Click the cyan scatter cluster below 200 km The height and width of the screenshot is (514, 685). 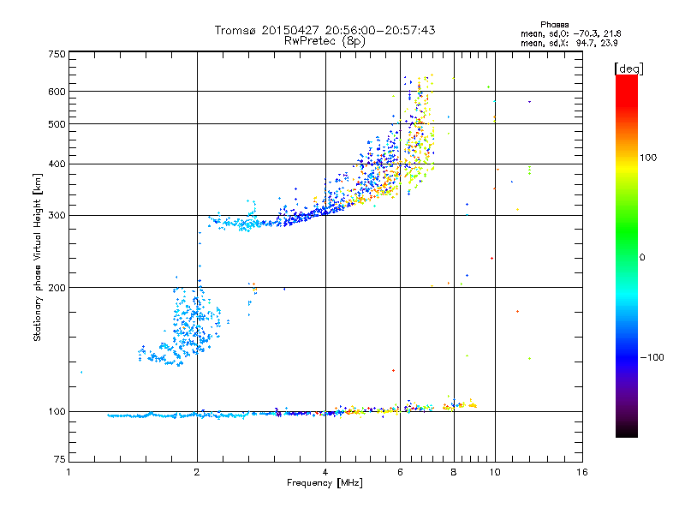tap(188, 326)
